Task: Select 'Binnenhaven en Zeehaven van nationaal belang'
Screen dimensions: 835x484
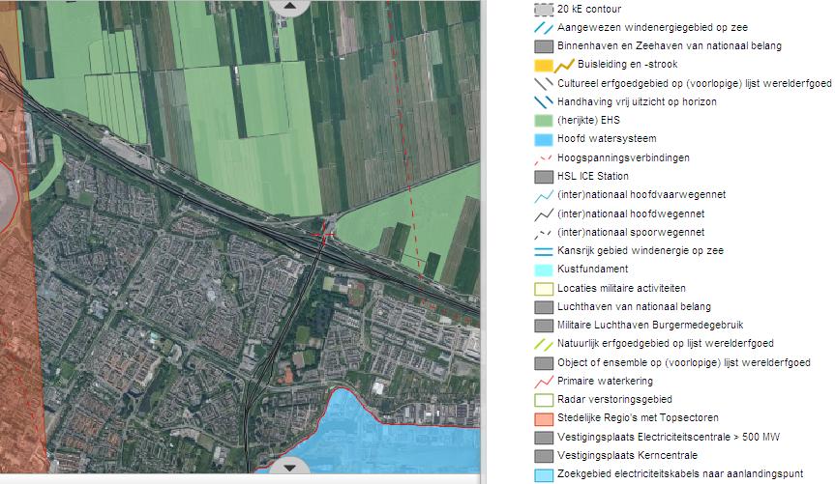Action: [670, 45]
